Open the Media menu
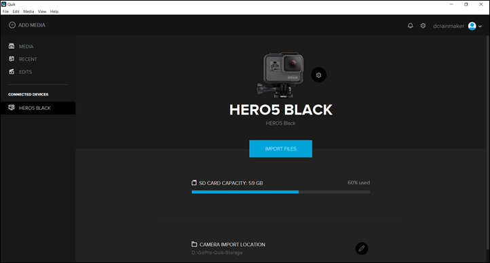The width and height of the screenshot is (490, 263). click(29, 12)
